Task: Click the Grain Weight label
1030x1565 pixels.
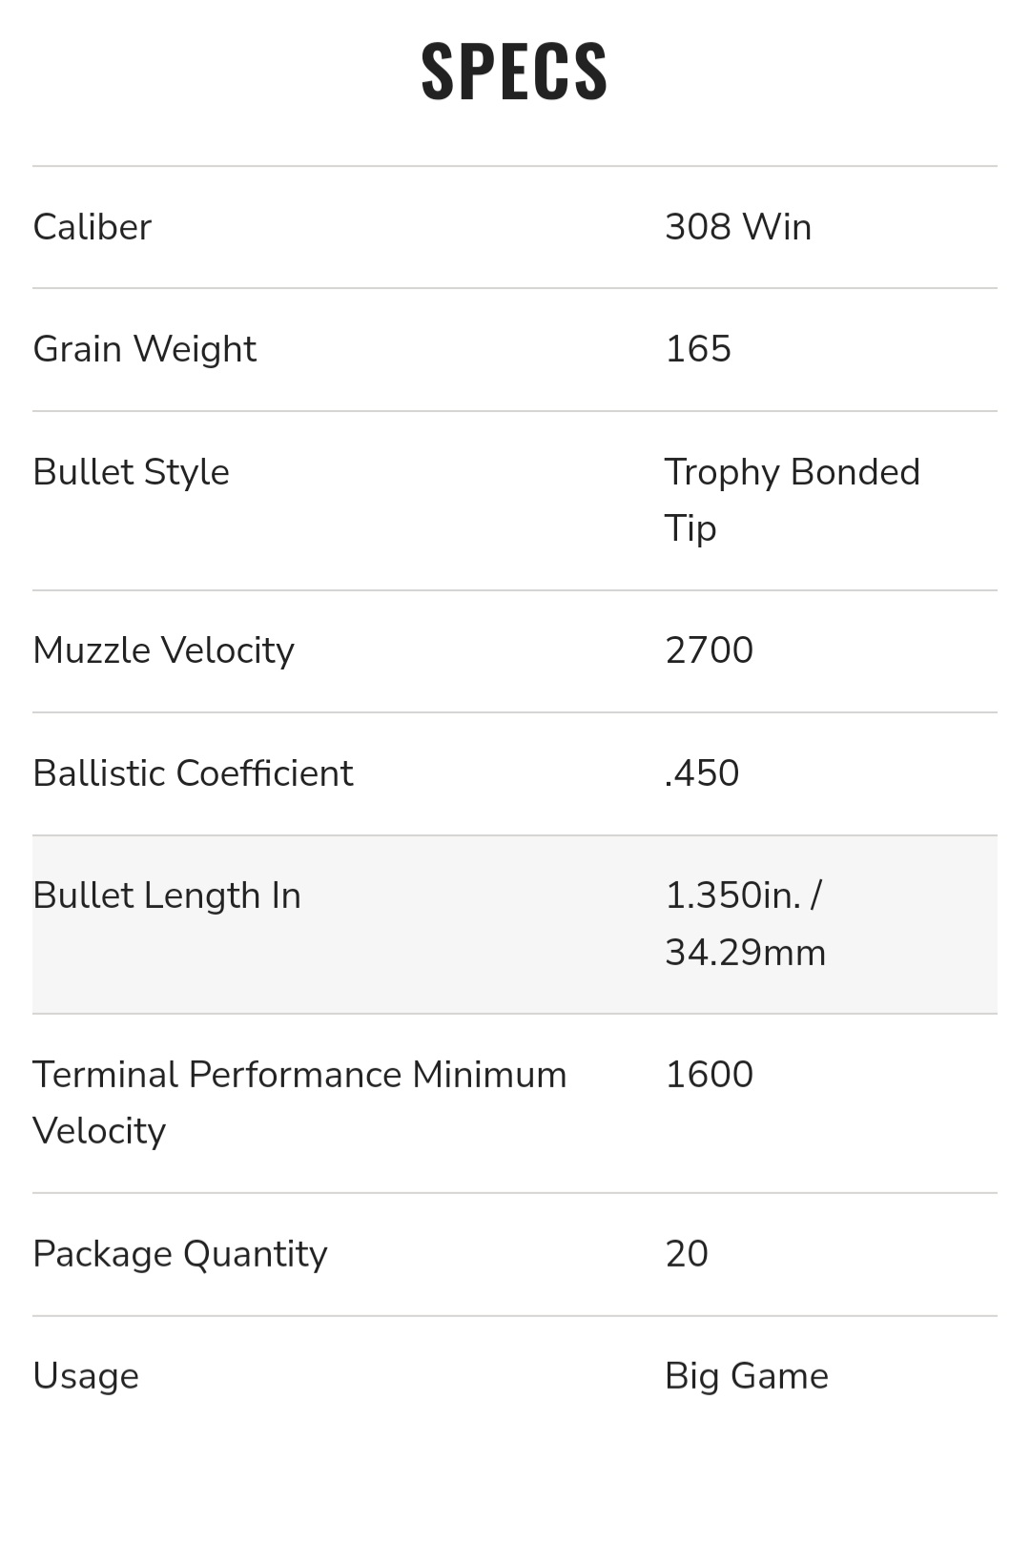Action: click(144, 349)
